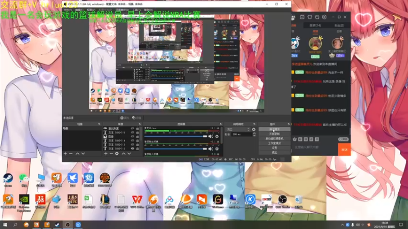
Task: Pop out the Scene Transitions dock header icon
Action: click(254, 124)
